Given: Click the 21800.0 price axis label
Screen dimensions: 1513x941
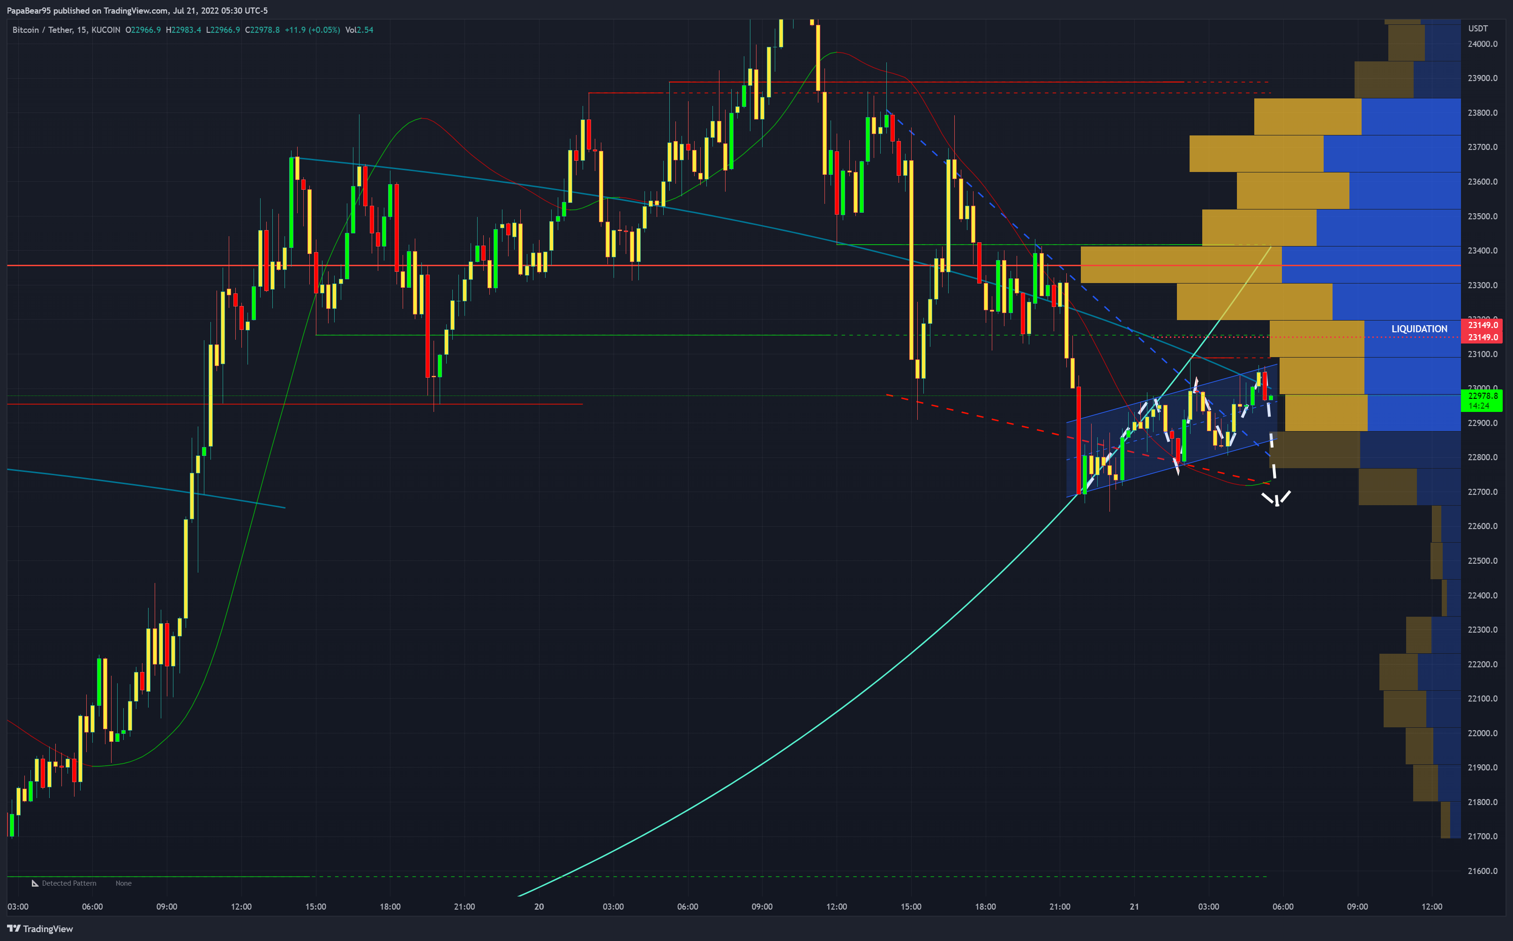Looking at the screenshot, I should 1483,802.
